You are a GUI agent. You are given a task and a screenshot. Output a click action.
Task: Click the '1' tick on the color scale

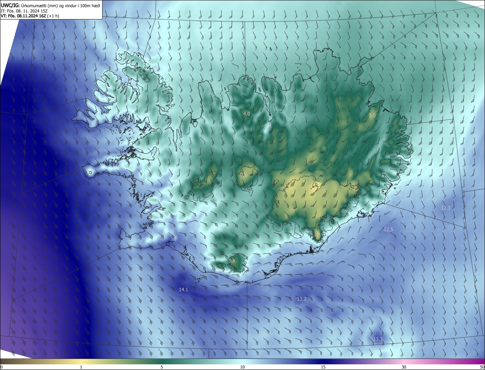pos(81,367)
